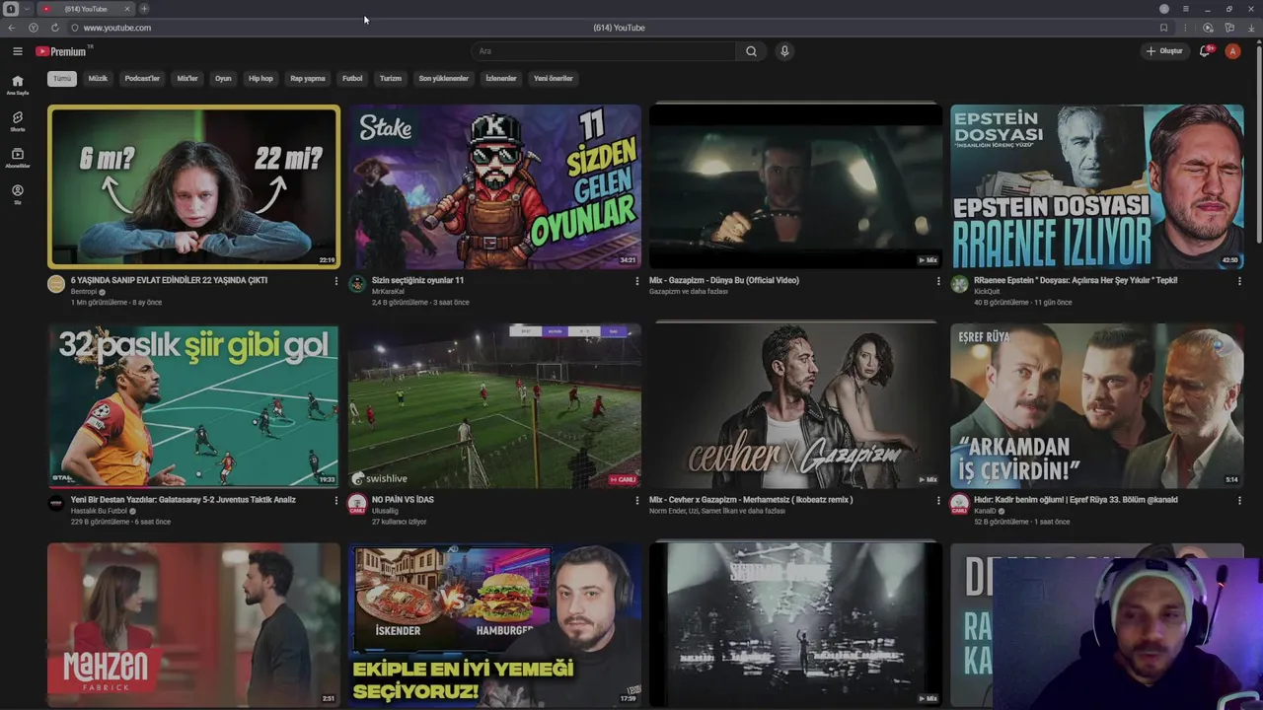Select the Turizm filter chip
Image resolution: width=1263 pixels, height=710 pixels.
[x=391, y=78]
